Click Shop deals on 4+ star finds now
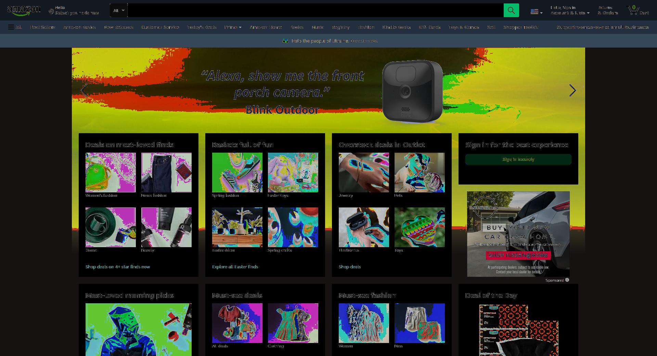The image size is (657, 356). pos(118,267)
